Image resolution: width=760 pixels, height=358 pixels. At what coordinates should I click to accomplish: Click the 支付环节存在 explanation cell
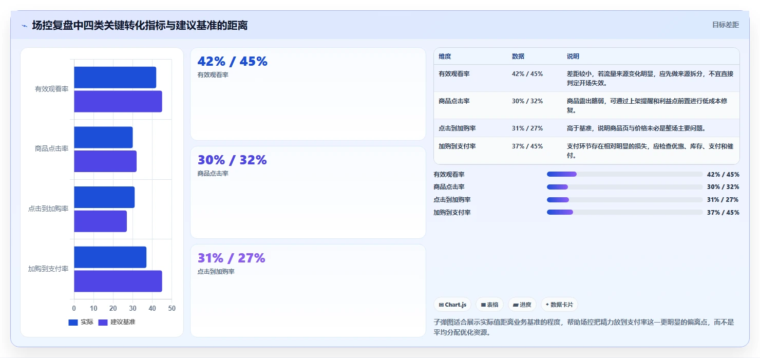(x=650, y=150)
